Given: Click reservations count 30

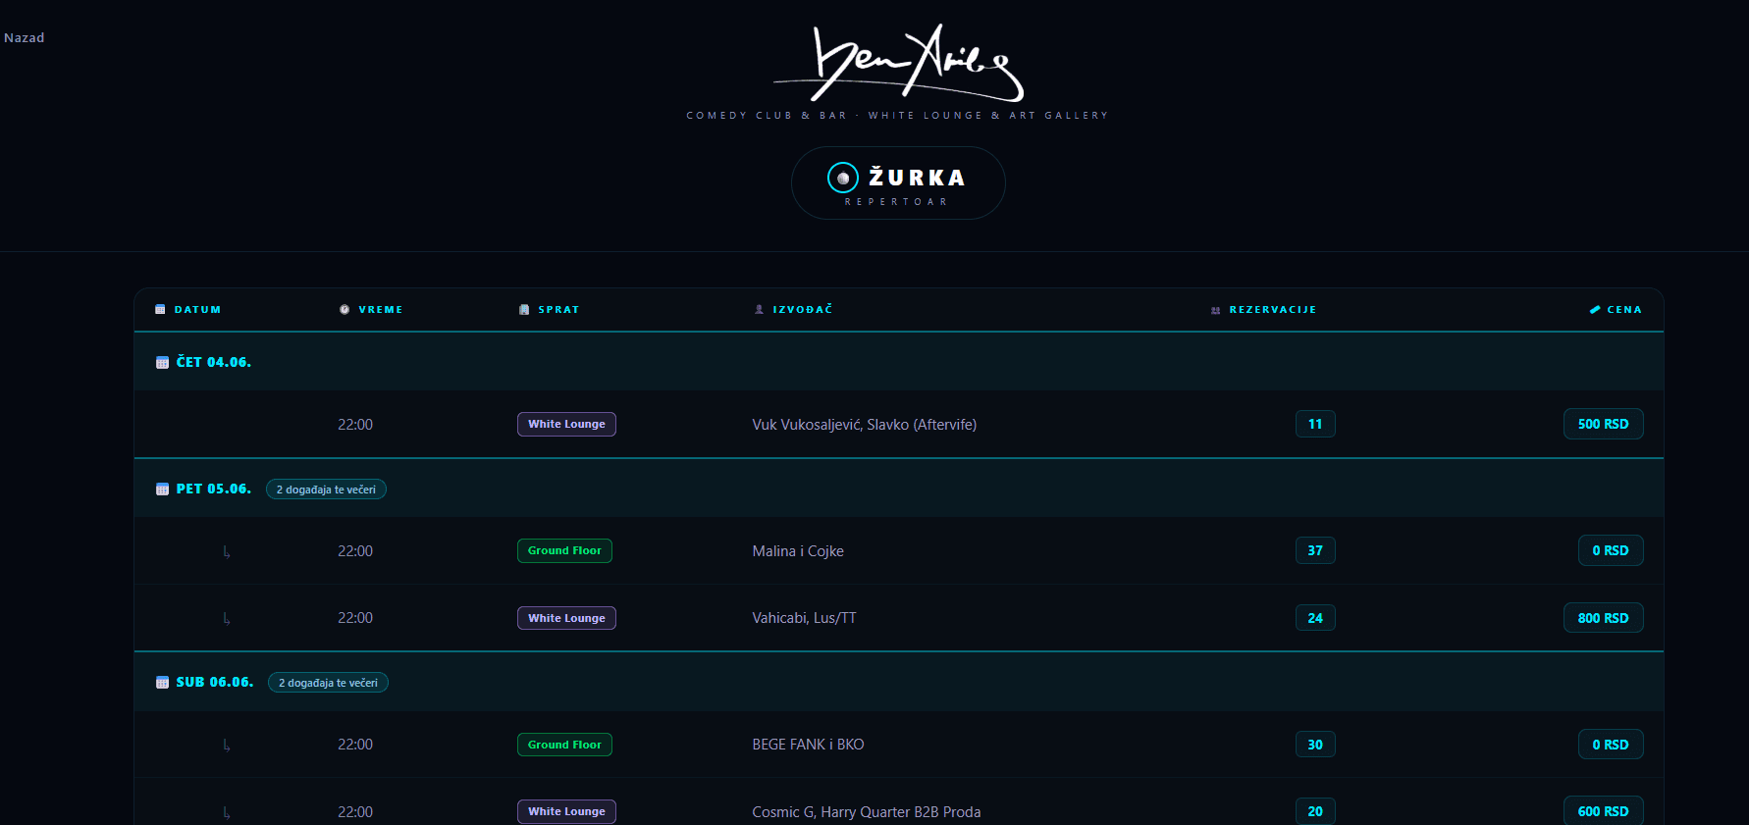Looking at the screenshot, I should pos(1315,745).
